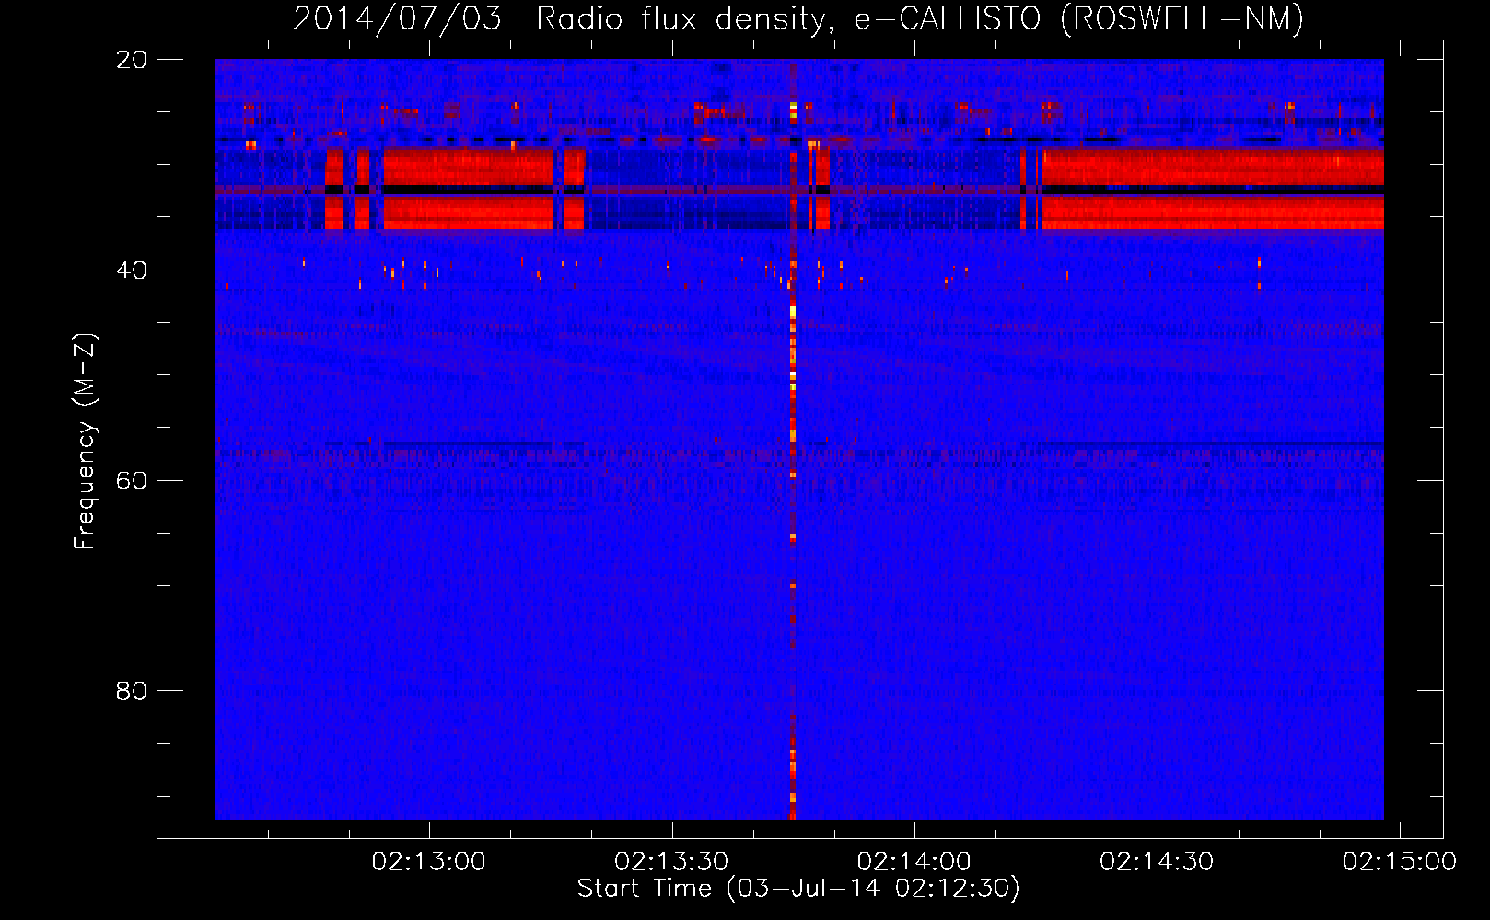Screen dimensions: 1490x920
Task: Click the 02:13:00 time tick label
Action: [x=428, y=862]
